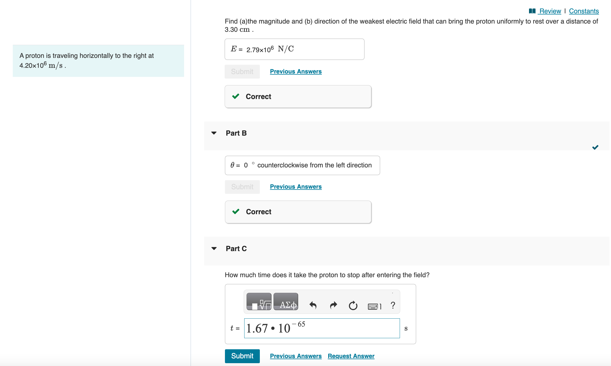Open keyboard shortcuts in the equation toolbar
The height and width of the screenshot is (366, 611).
[374, 305]
